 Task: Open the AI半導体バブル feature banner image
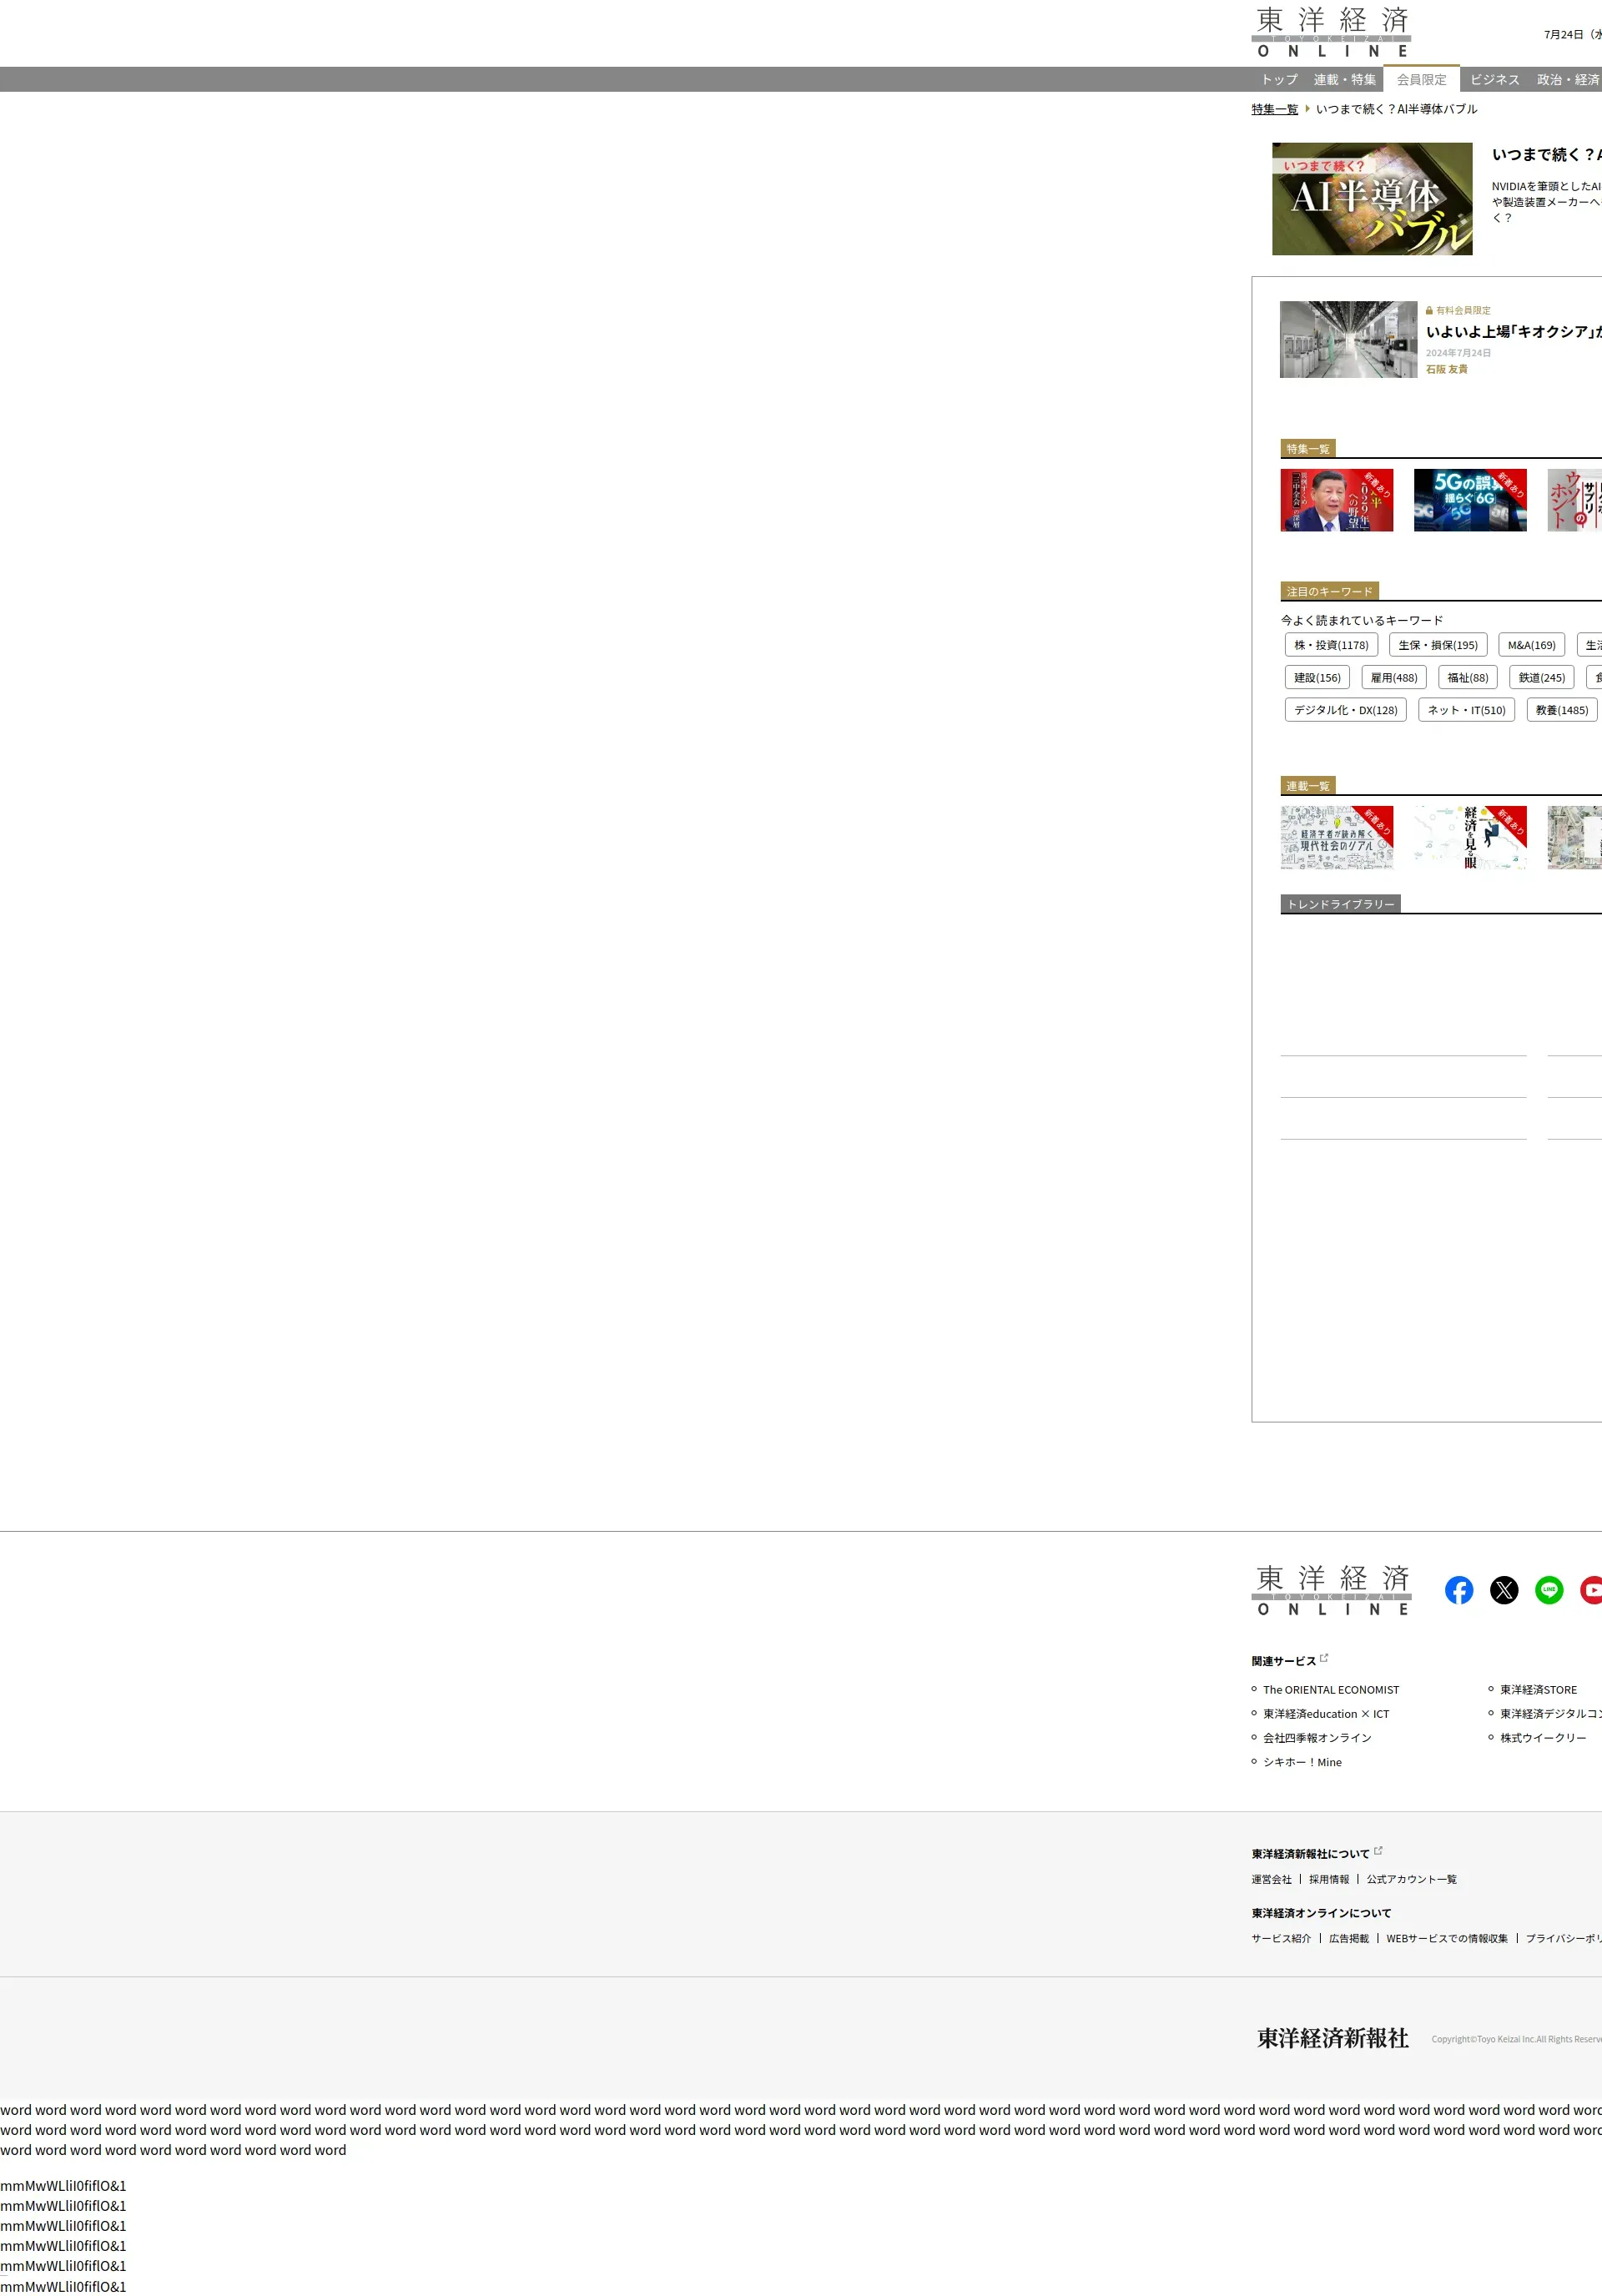(x=1371, y=199)
